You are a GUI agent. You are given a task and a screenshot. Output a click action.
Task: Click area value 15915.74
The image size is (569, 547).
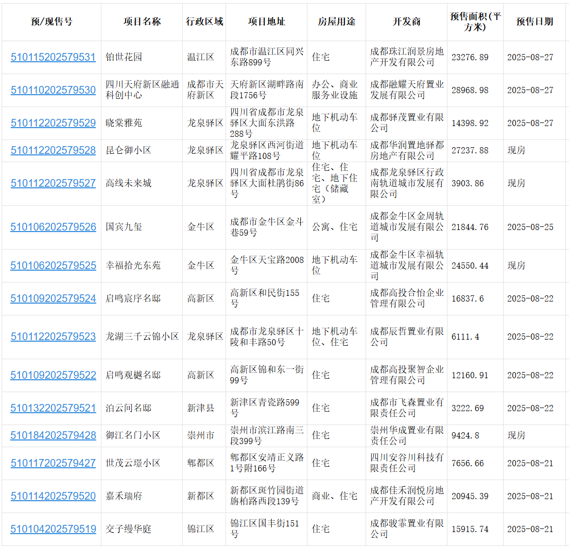[470, 529]
